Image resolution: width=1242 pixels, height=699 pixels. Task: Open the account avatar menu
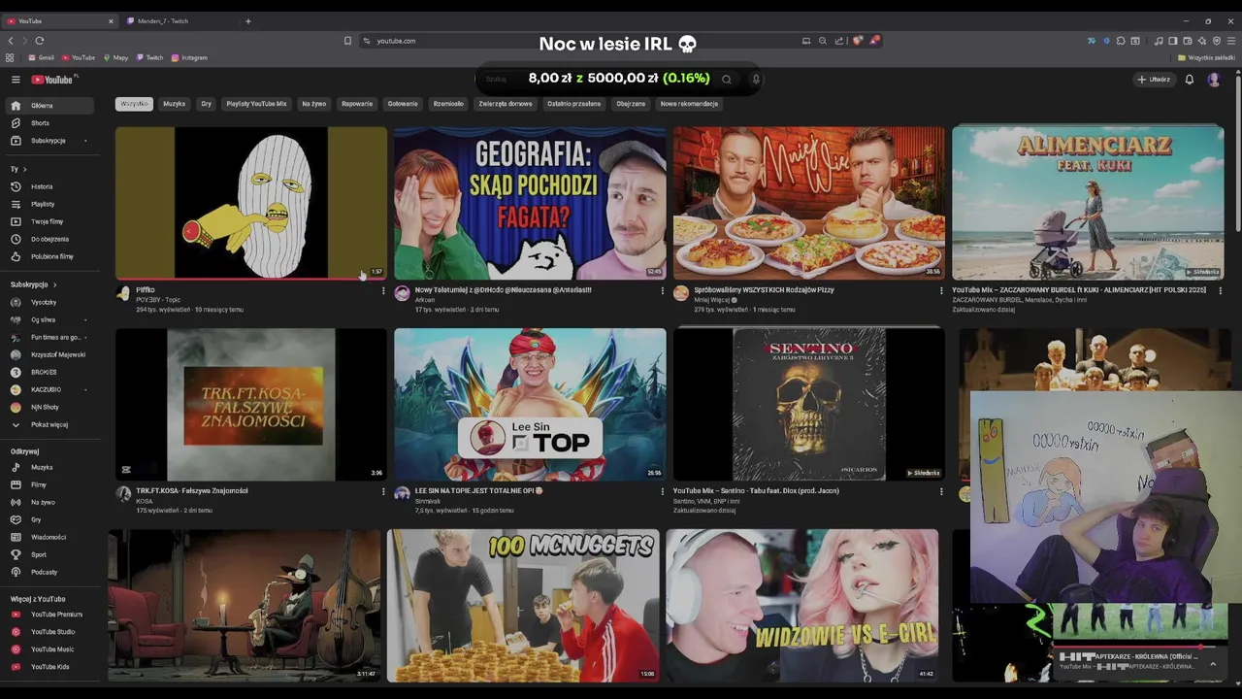point(1214,80)
